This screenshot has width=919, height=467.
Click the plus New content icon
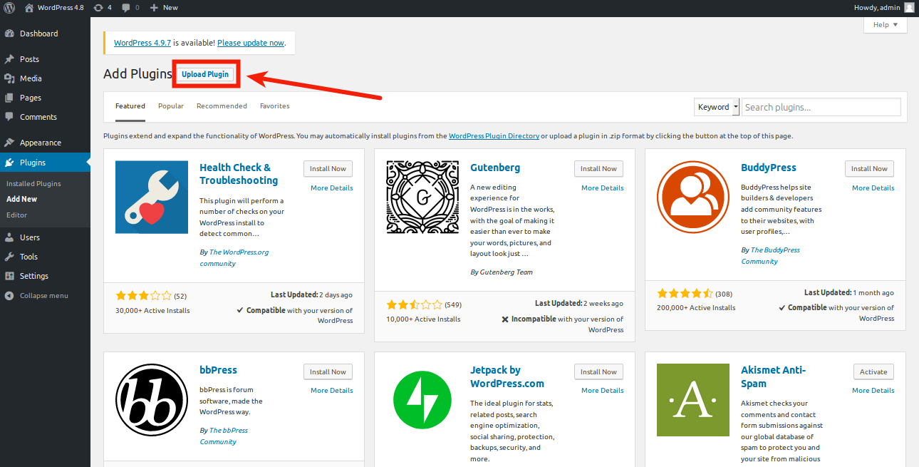[x=154, y=8]
